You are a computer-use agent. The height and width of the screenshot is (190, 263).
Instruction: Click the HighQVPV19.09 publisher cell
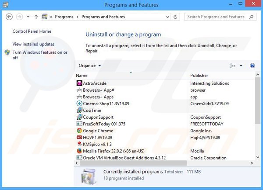pyautogui.click(x=205, y=137)
